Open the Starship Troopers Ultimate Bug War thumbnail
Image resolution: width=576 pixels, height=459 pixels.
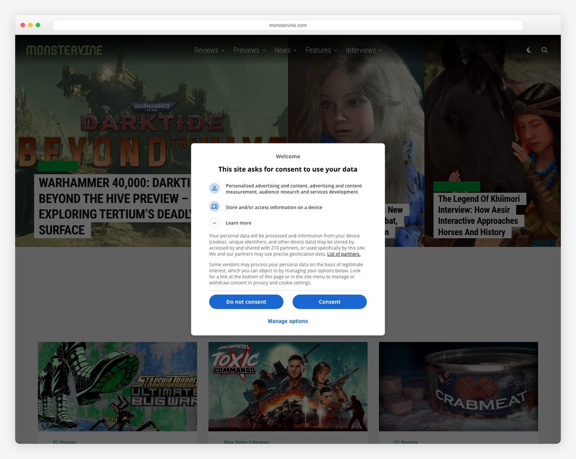tap(118, 386)
